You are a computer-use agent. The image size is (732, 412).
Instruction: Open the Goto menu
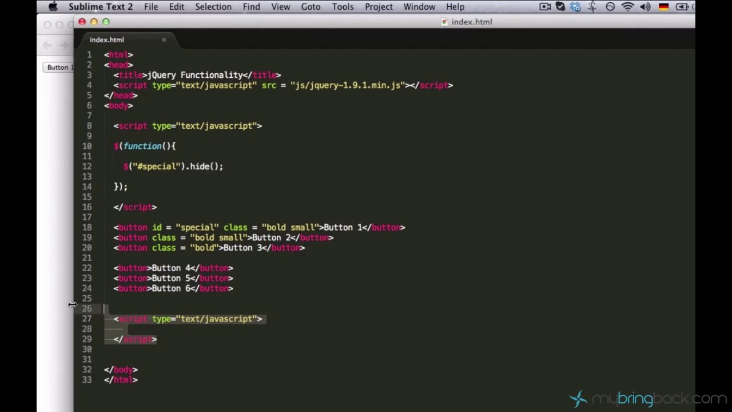tap(311, 7)
